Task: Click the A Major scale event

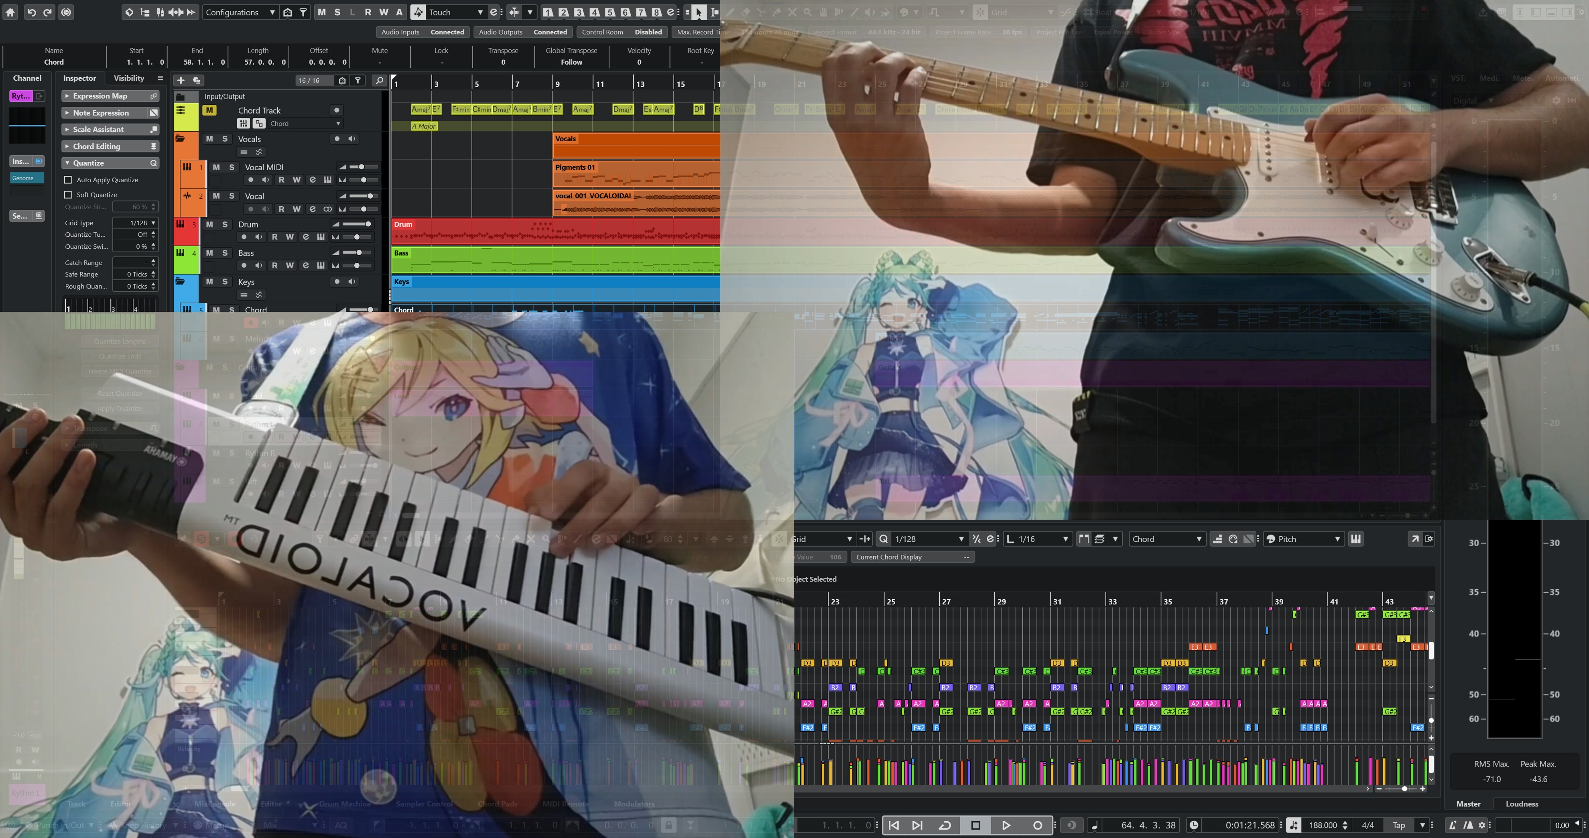Action: [x=424, y=126]
